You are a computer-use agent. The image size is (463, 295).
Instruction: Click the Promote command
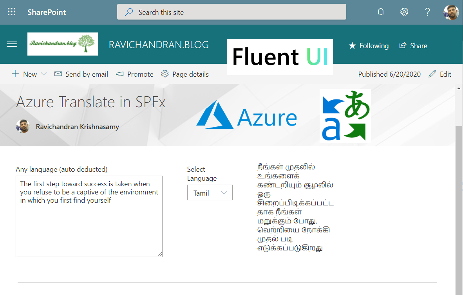(x=135, y=74)
